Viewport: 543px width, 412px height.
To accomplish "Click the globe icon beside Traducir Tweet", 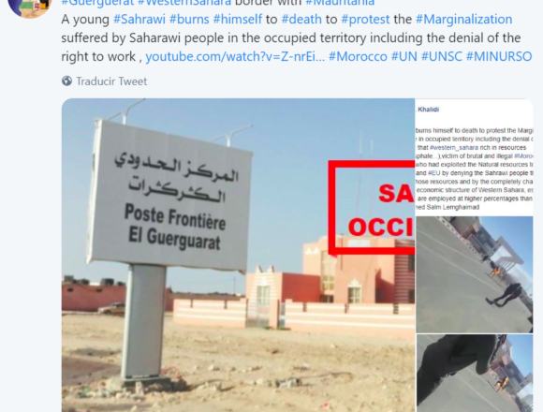I will tap(66, 81).
